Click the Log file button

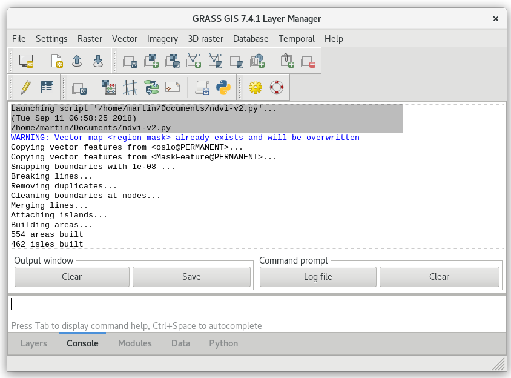(x=318, y=277)
